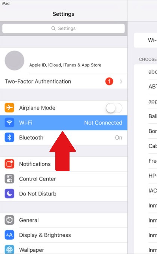
Task: Tap the search magnifier icon
Action: click(x=53, y=29)
